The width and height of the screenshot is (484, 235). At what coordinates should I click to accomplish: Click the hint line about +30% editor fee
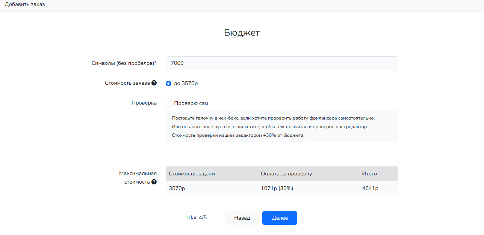pyautogui.click(x=238, y=136)
